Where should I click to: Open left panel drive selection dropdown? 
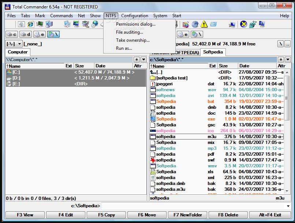[x=14, y=44]
